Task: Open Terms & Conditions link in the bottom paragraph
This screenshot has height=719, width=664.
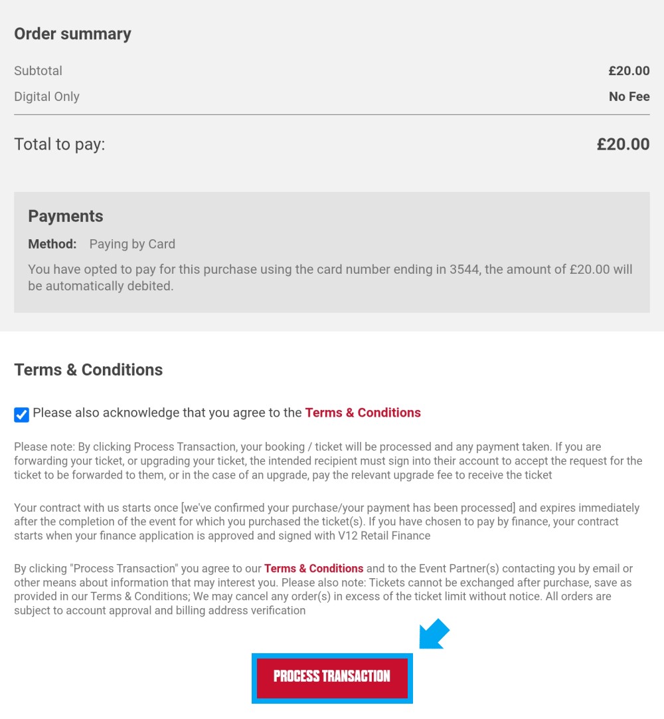Action: (314, 569)
